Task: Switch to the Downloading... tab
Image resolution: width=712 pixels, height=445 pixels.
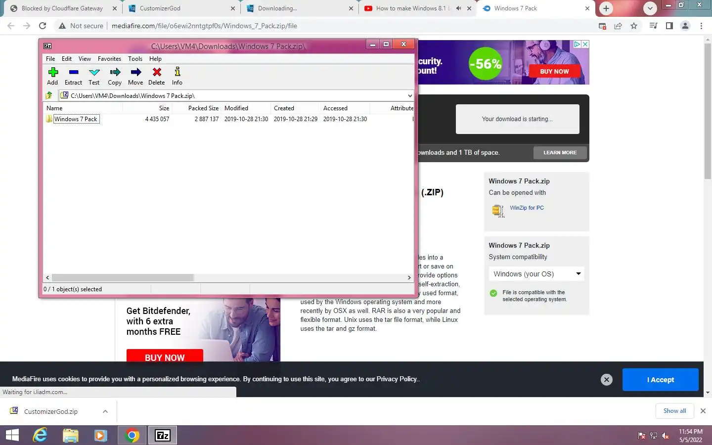Action: 300,8
